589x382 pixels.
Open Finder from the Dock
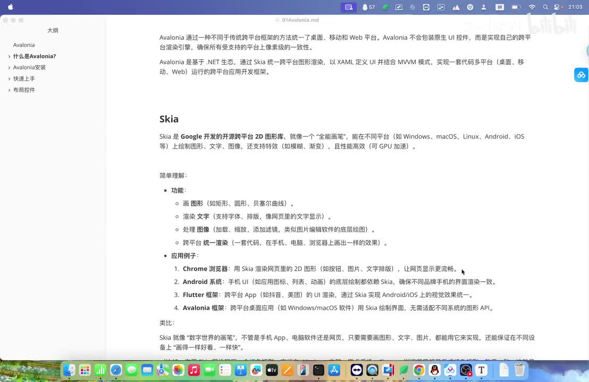[x=69, y=370]
